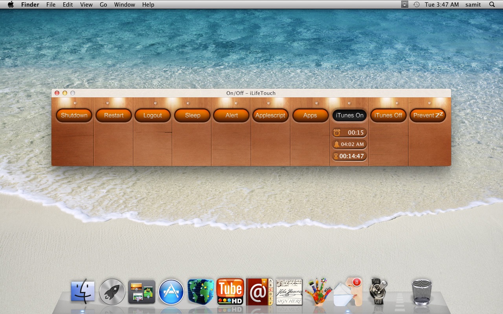Select the 04:02 AM bell time field

(x=349, y=144)
